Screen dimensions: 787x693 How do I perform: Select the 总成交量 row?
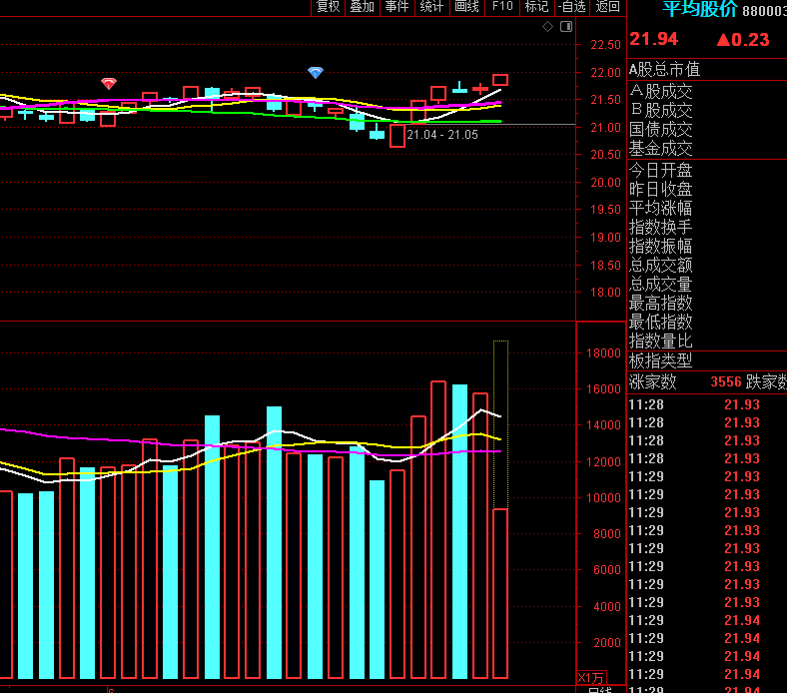(x=707, y=285)
